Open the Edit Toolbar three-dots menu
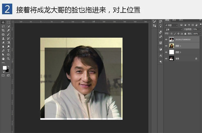 pos(3,63)
